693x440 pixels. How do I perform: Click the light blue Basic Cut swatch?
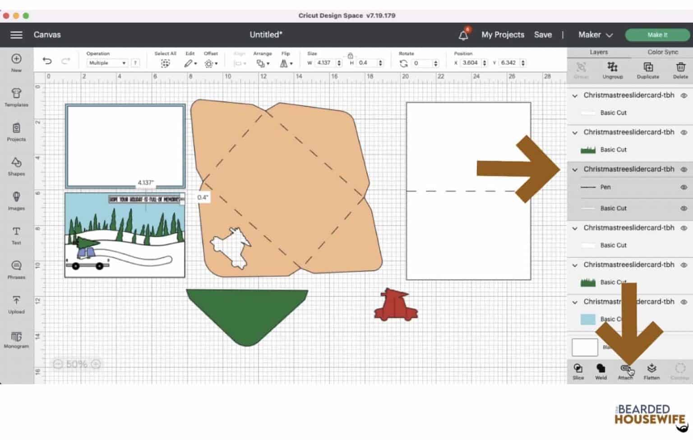tap(587, 319)
